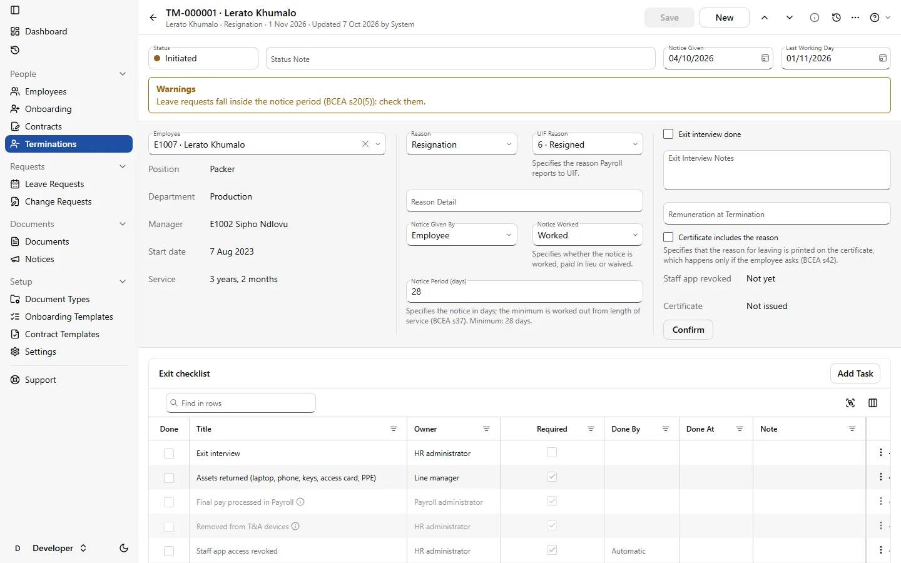Open calendar picker for Notice Given
901x563 pixels.
tap(765, 58)
